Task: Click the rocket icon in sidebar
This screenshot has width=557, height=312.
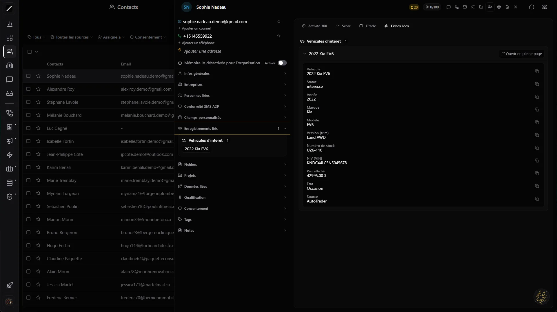Action: coord(10,285)
